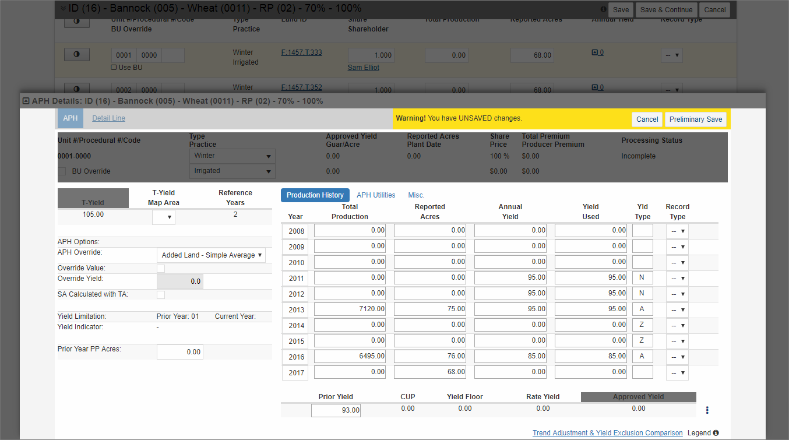Open the Practice dropdown showing Irrigated

[x=232, y=171]
